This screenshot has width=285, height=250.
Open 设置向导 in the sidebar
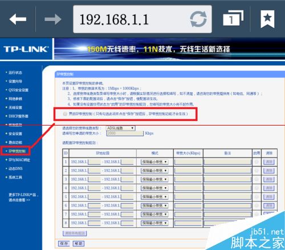tap(15, 81)
